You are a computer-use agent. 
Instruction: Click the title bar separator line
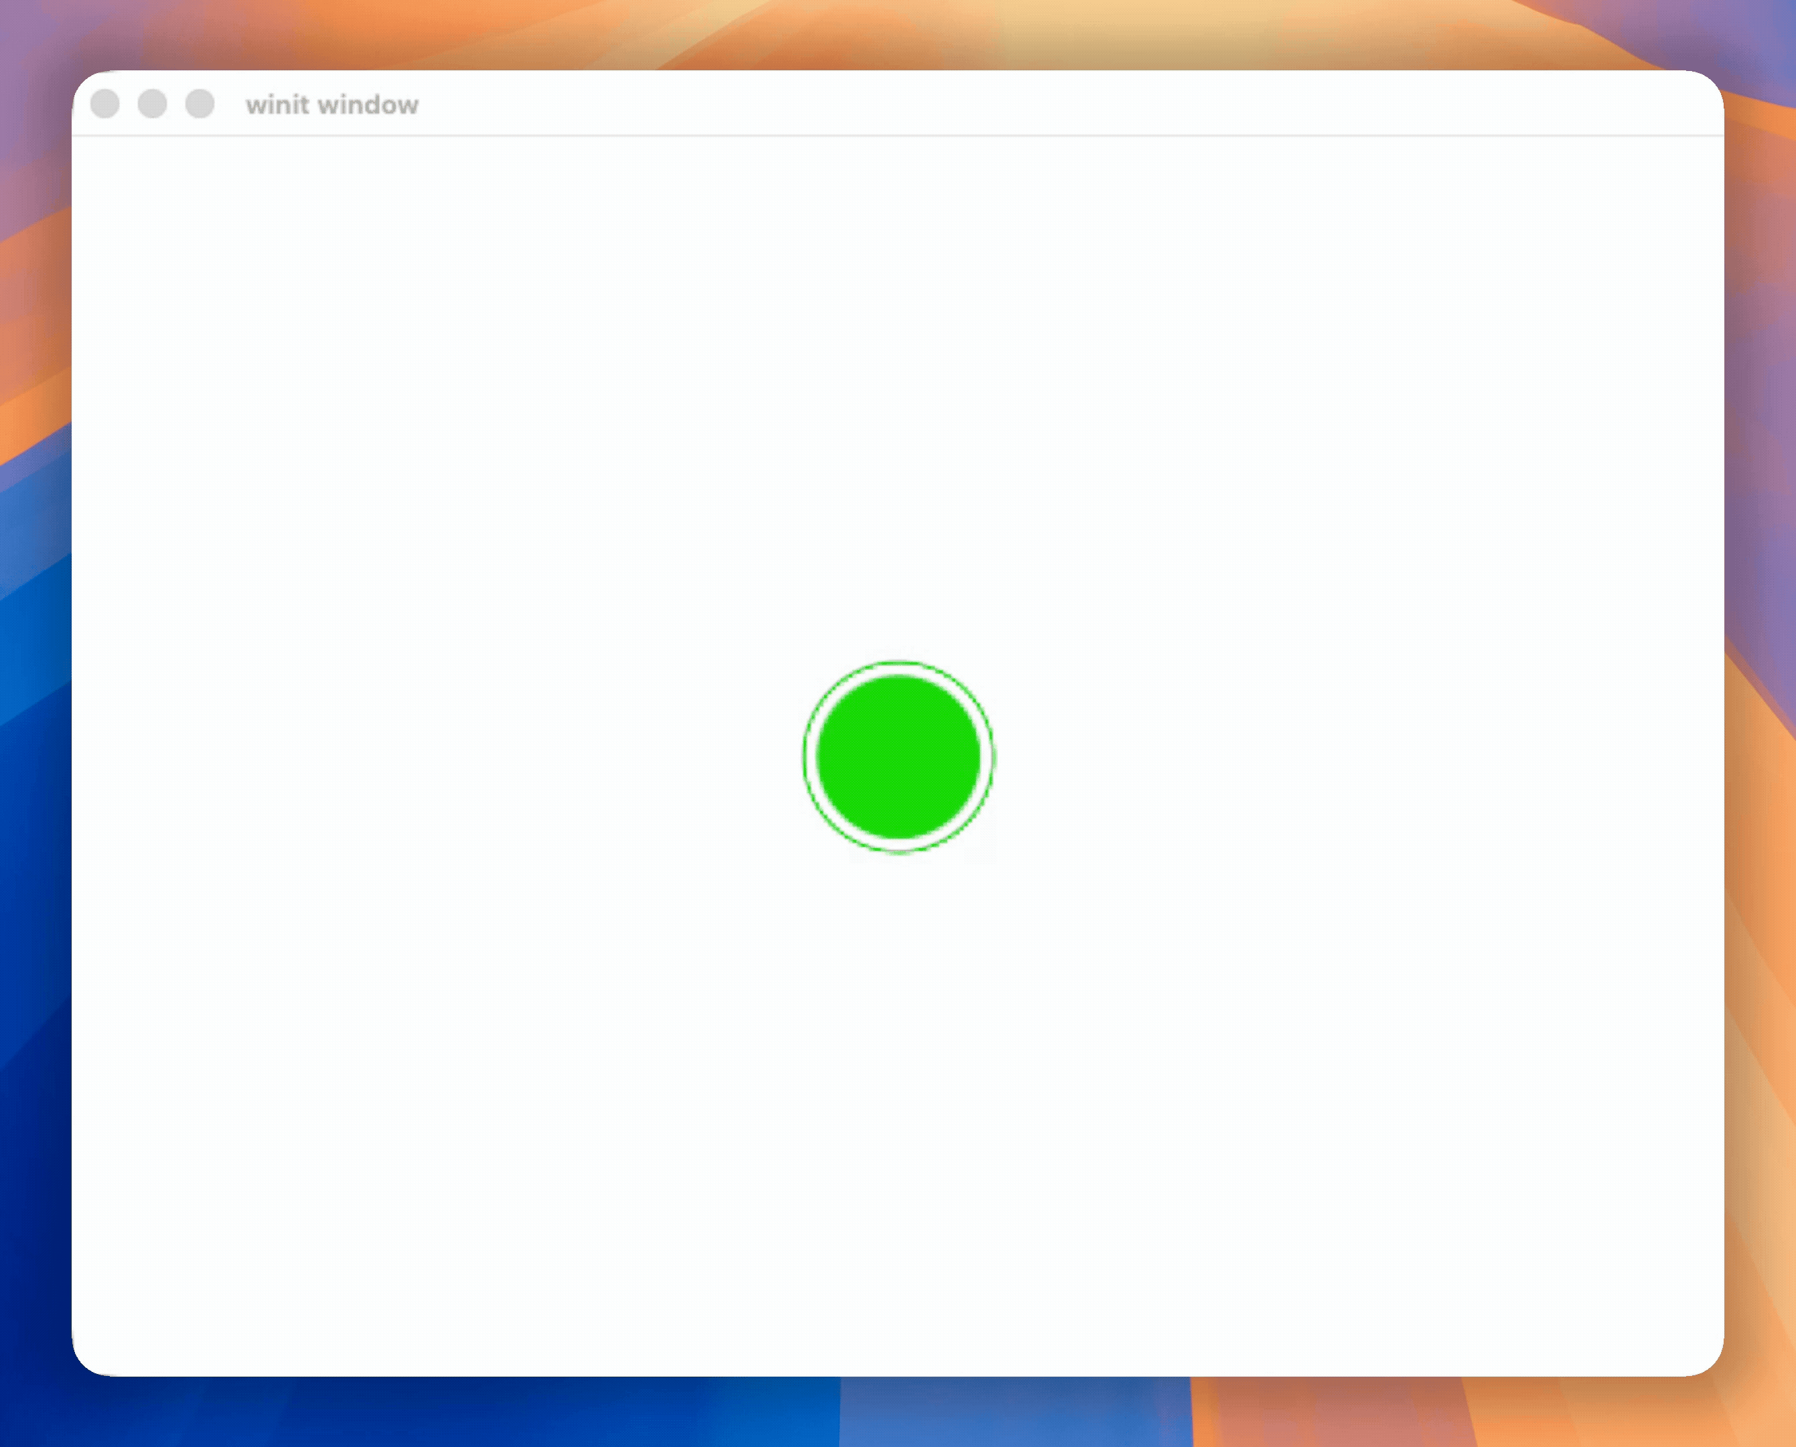898,135
